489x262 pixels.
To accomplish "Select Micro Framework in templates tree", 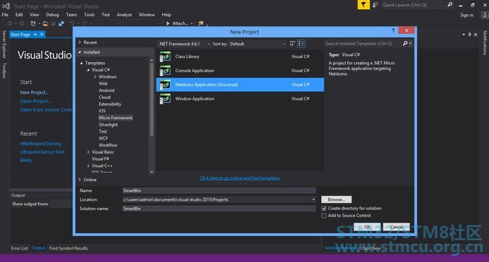I will pyautogui.click(x=116, y=117).
